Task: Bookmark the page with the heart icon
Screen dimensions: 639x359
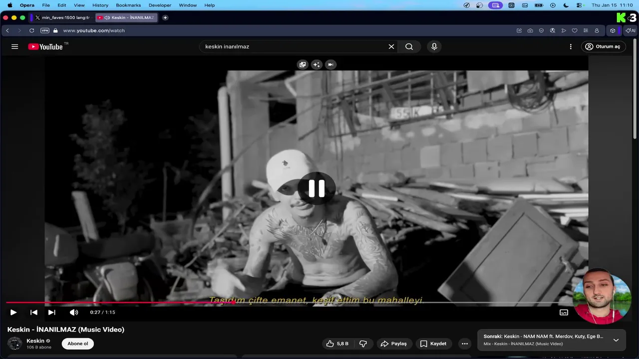Action: point(575,30)
